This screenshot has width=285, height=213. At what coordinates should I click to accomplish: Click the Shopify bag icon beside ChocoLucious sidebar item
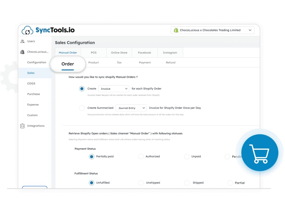point(22,52)
